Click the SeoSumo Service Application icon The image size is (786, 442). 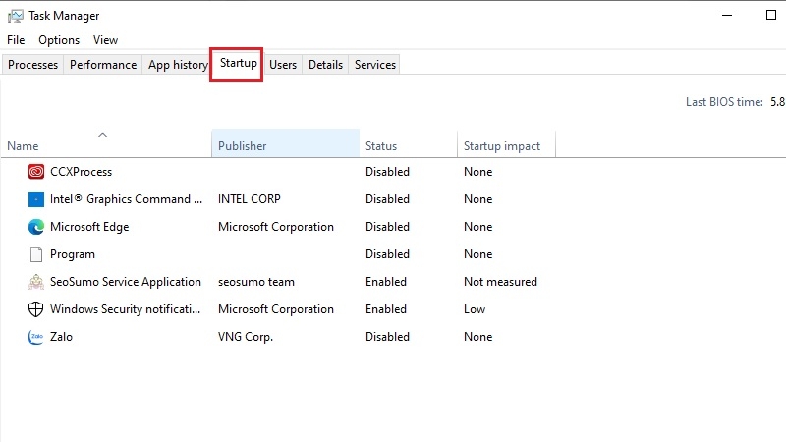[36, 282]
